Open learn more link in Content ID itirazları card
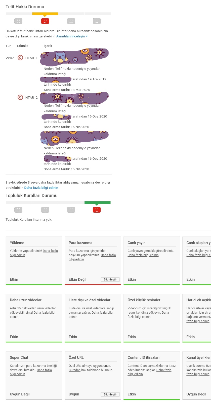211x409 pixels. click(149, 372)
